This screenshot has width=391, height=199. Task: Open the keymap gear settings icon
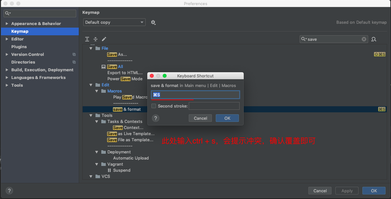click(x=153, y=22)
